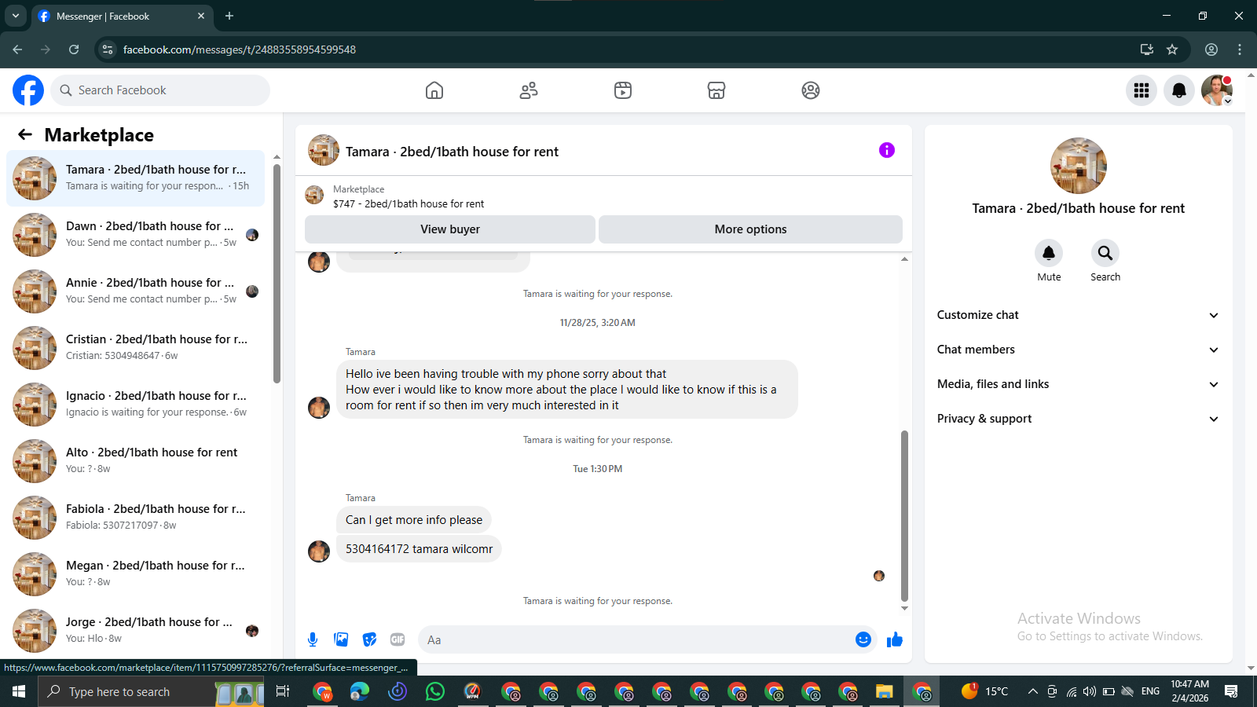
Task: Select message '5304164172 tamara wilcomr'
Action: click(x=420, y=548)
